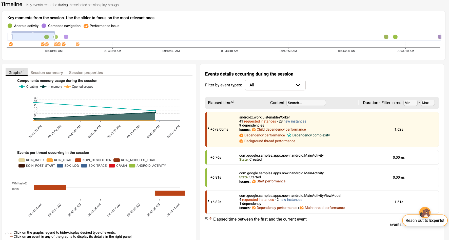The image size is (449, 240).
Task: Click the Child dependency performance issue icon
Action: [253, 130]
